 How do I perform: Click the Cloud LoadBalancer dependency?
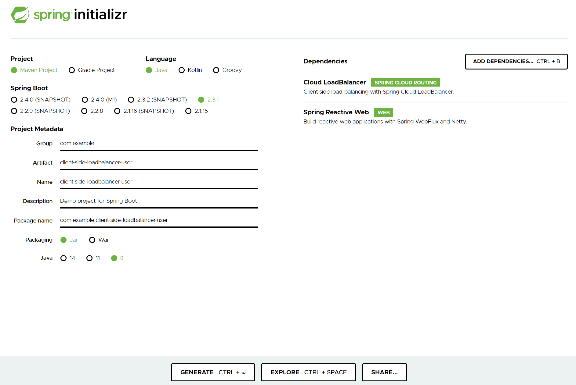pyautogui.click(x=335, y=82)
